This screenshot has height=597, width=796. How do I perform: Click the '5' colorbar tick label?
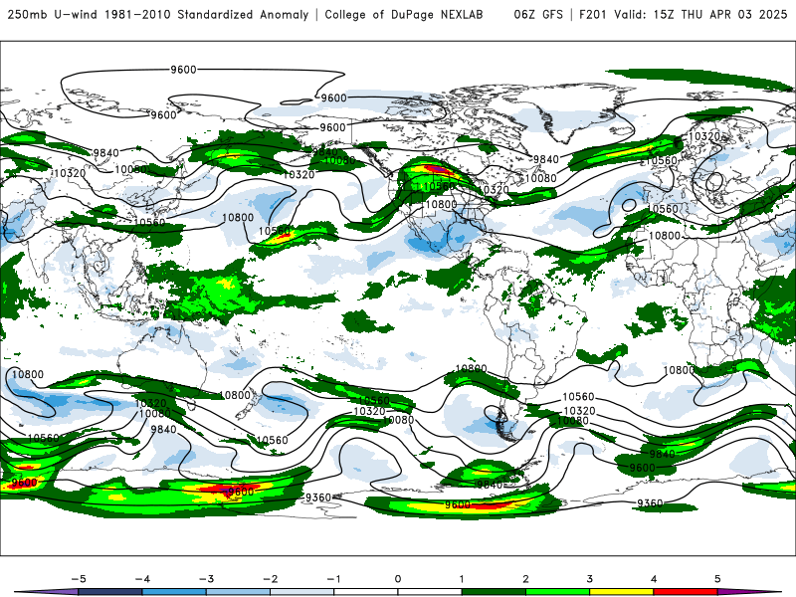717,579
